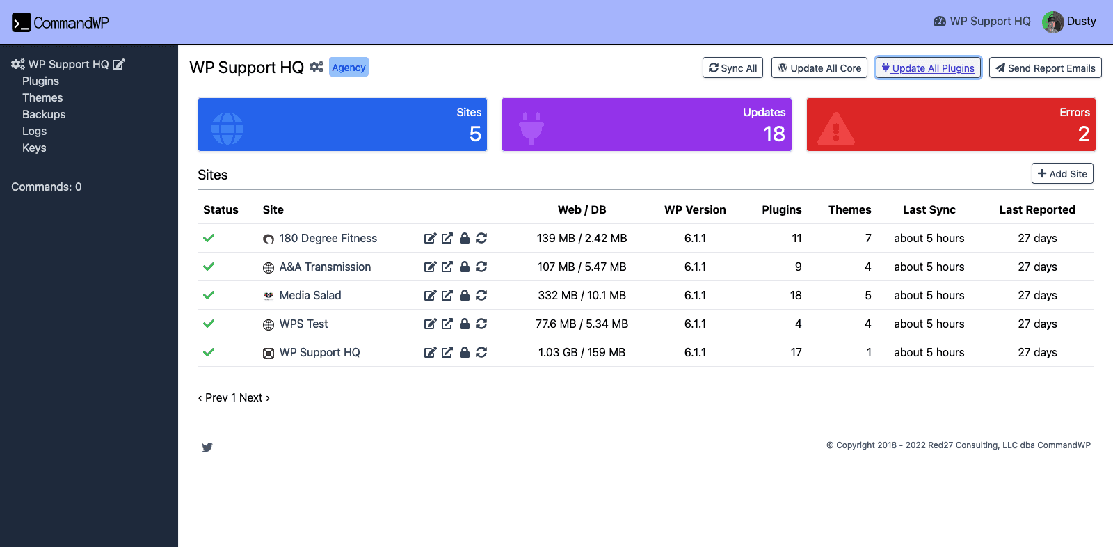Image resolution: width=1113 pixels, height=547 pixels.
Task: Click the Add Site button
Action: point(1062,173)
